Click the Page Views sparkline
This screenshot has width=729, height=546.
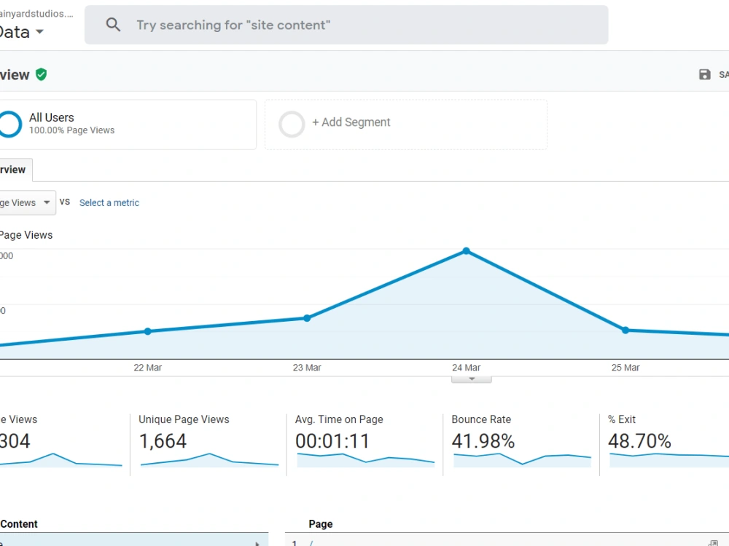61,459
